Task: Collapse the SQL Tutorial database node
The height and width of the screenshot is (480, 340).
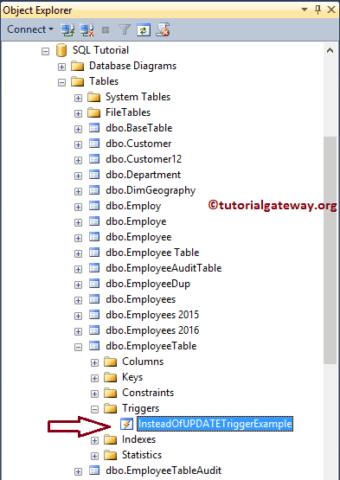Action: pos(45,51)
